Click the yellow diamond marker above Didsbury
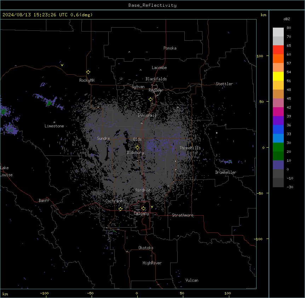 tap(137, 148)
